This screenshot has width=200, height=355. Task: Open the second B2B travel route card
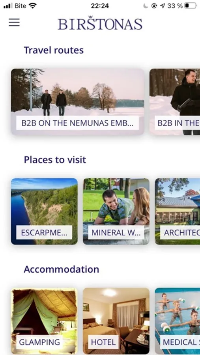(175, 102)
